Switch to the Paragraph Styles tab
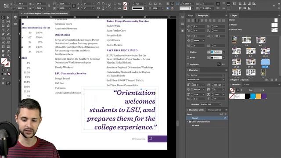This screenshot has height=158, width=281. [215, 110]
